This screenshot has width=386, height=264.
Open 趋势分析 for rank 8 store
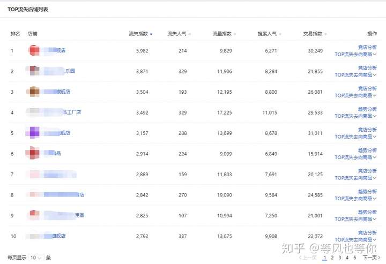coord(367,192)
